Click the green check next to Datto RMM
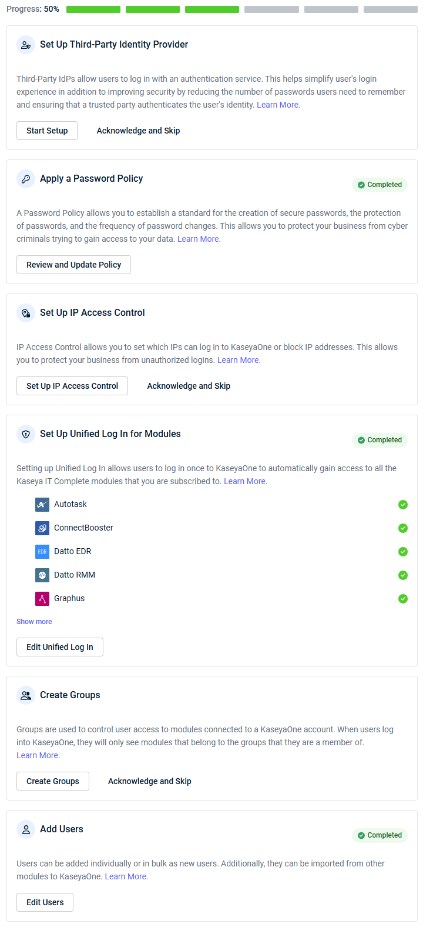The width and height of the screenshot is (423, 927). [403, 575]
